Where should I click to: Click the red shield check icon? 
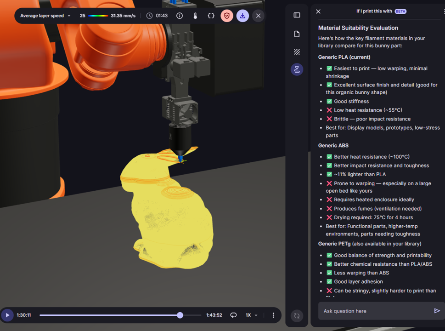pos(227,16)
